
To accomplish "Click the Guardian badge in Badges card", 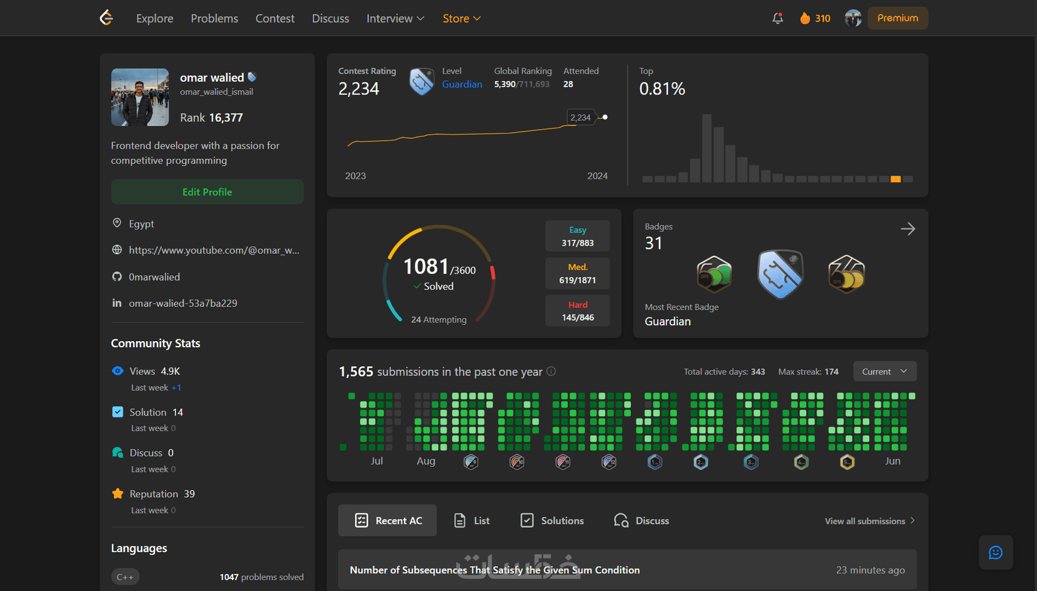I will tap(780, 274).
